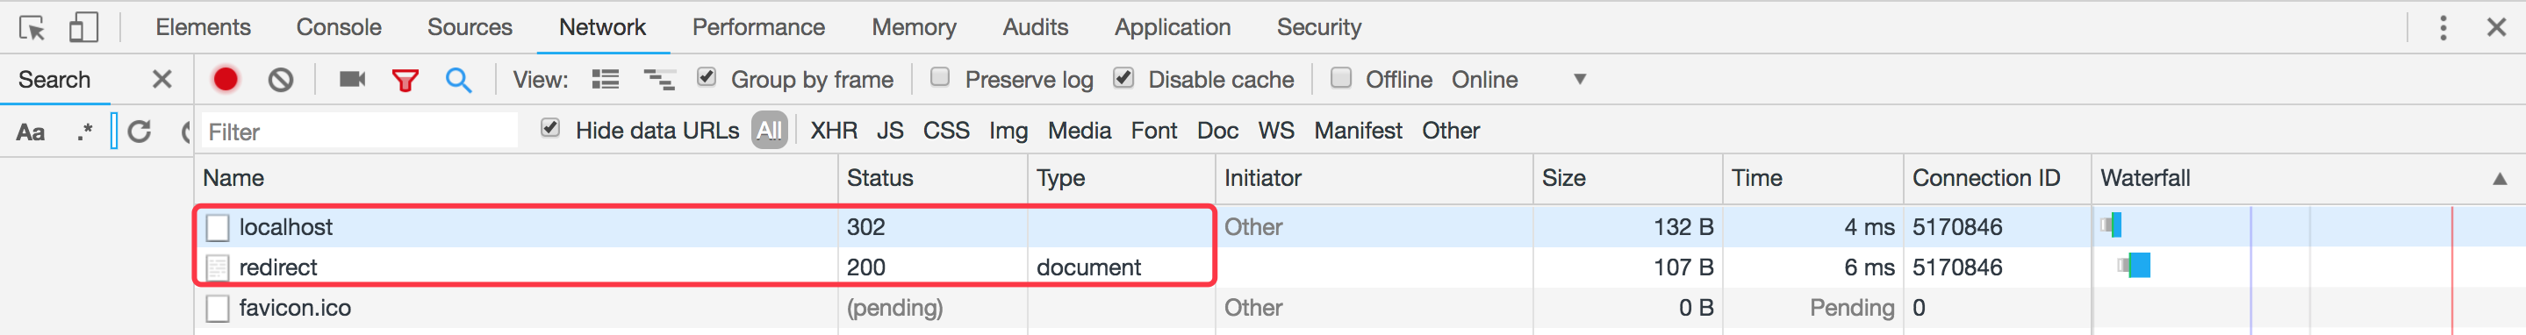
Task: Filter requests by Manifest
Action: coord(1357,131)
